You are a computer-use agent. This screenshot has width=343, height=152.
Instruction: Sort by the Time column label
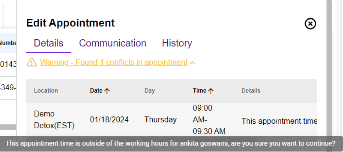[200, 91]
